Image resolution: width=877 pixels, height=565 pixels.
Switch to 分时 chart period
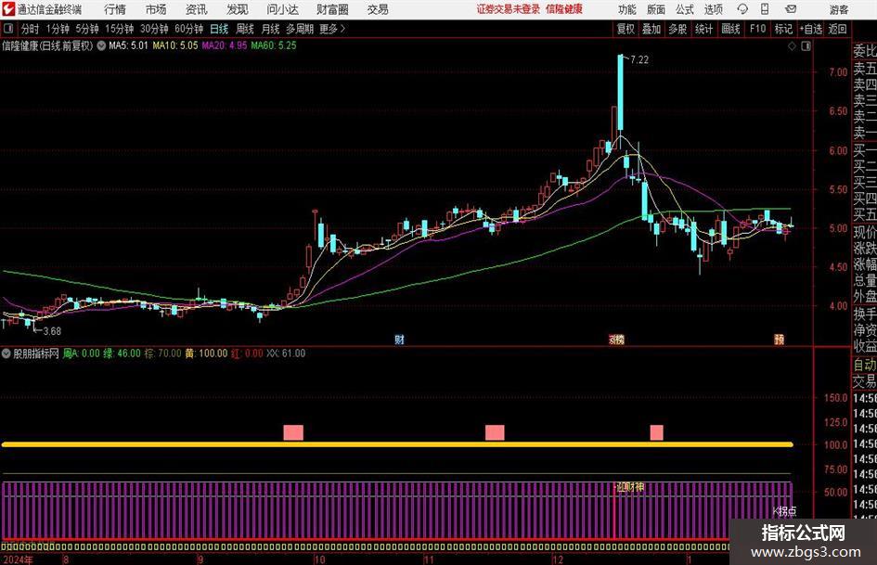click(30, 29)
